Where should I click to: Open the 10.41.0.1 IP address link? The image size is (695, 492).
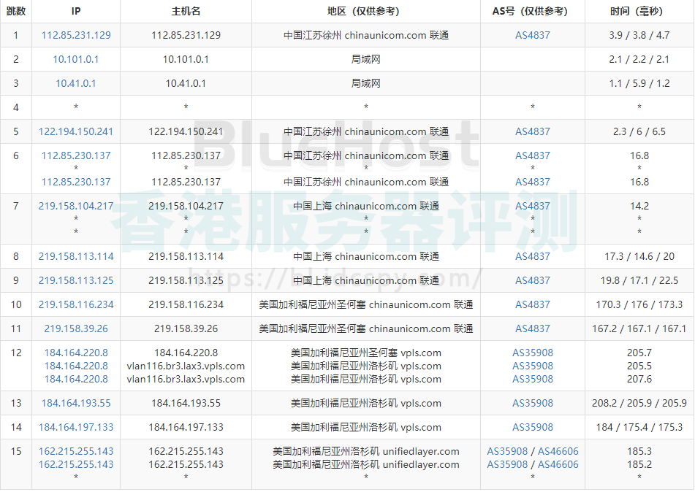click(x=76, y=83)
